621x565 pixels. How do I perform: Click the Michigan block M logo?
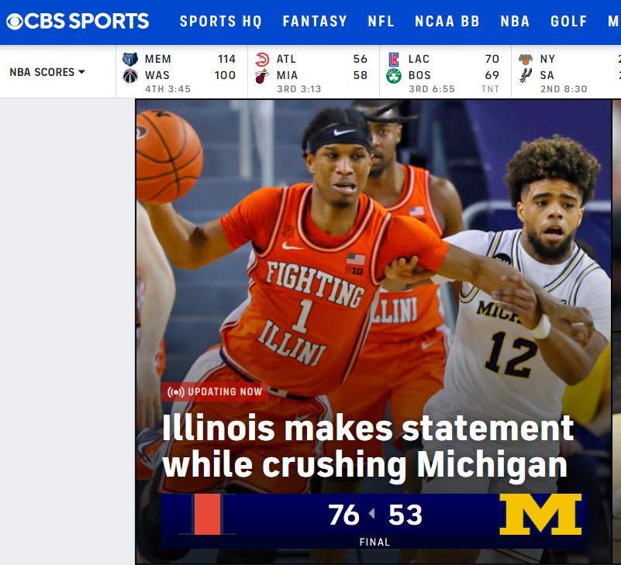click(x=540, y=514)
